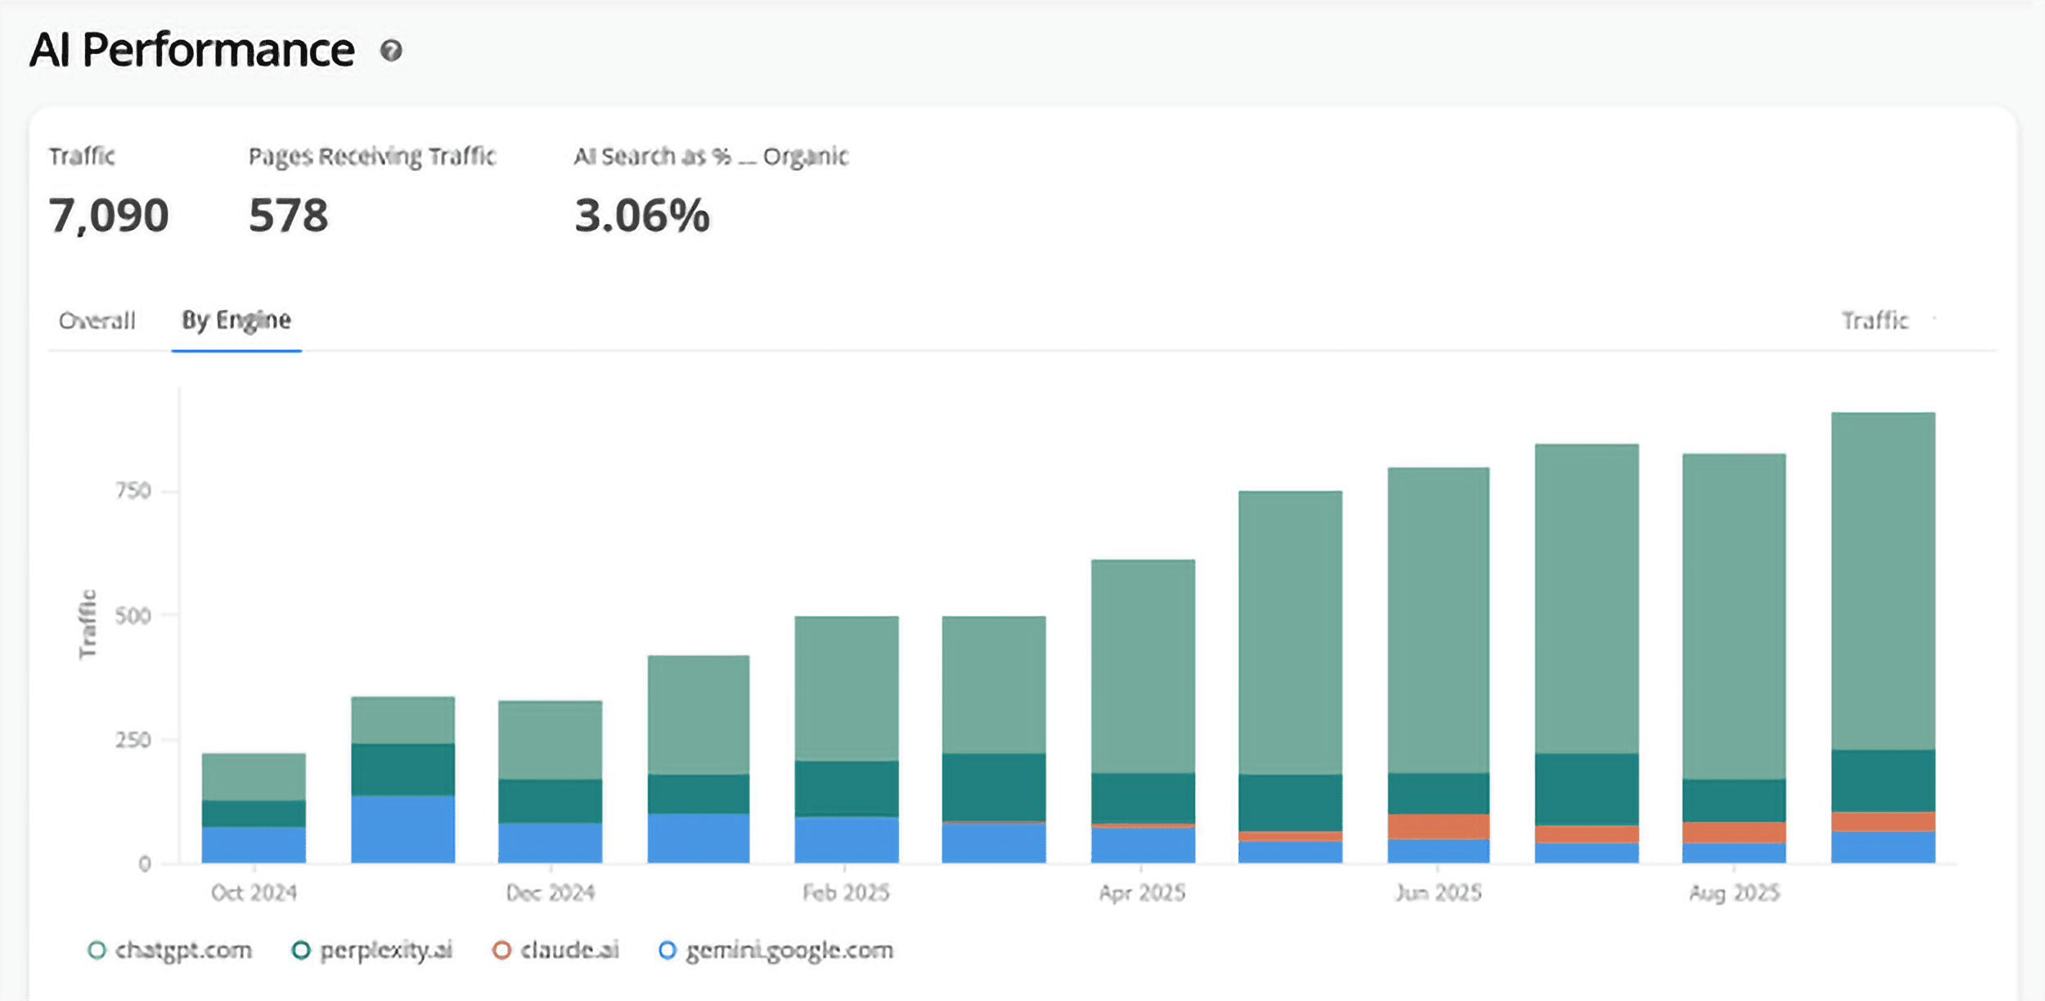Image resolution: width=2045 pixels, height=1001 pixels.
Task: Toggle perplexity.ai legend series
Action: (372, 949)
